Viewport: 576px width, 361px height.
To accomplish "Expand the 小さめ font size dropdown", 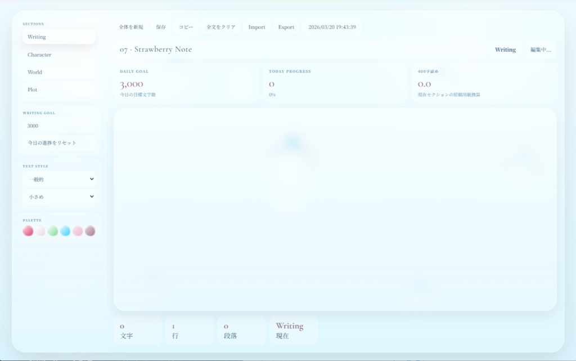I will tap(59, 197).
